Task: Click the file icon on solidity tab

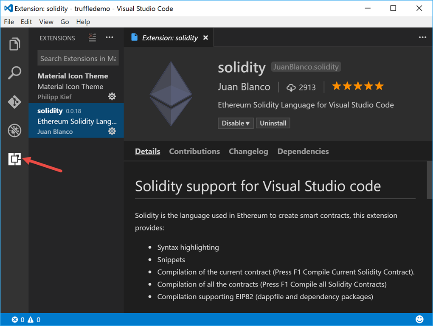Action: (135, 37)
